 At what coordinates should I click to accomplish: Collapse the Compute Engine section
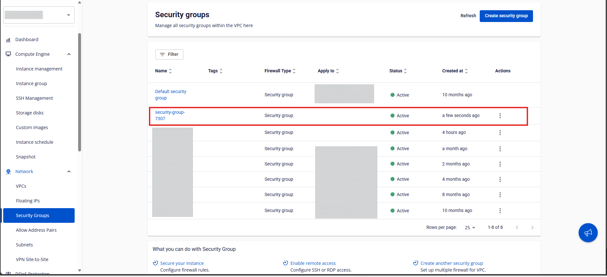(x=69, y=54)
